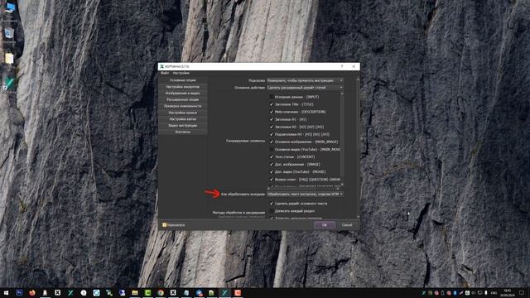
Task: Toggle Заголовок H1 checkbox
Action: pos(271,119)
